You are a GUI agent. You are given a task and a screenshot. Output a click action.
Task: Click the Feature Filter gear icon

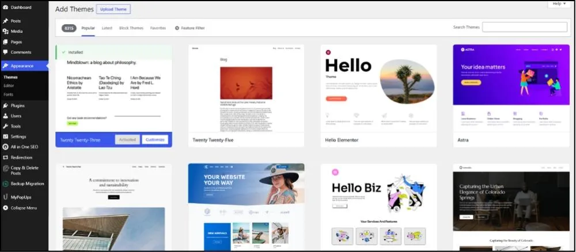point(177,28)
